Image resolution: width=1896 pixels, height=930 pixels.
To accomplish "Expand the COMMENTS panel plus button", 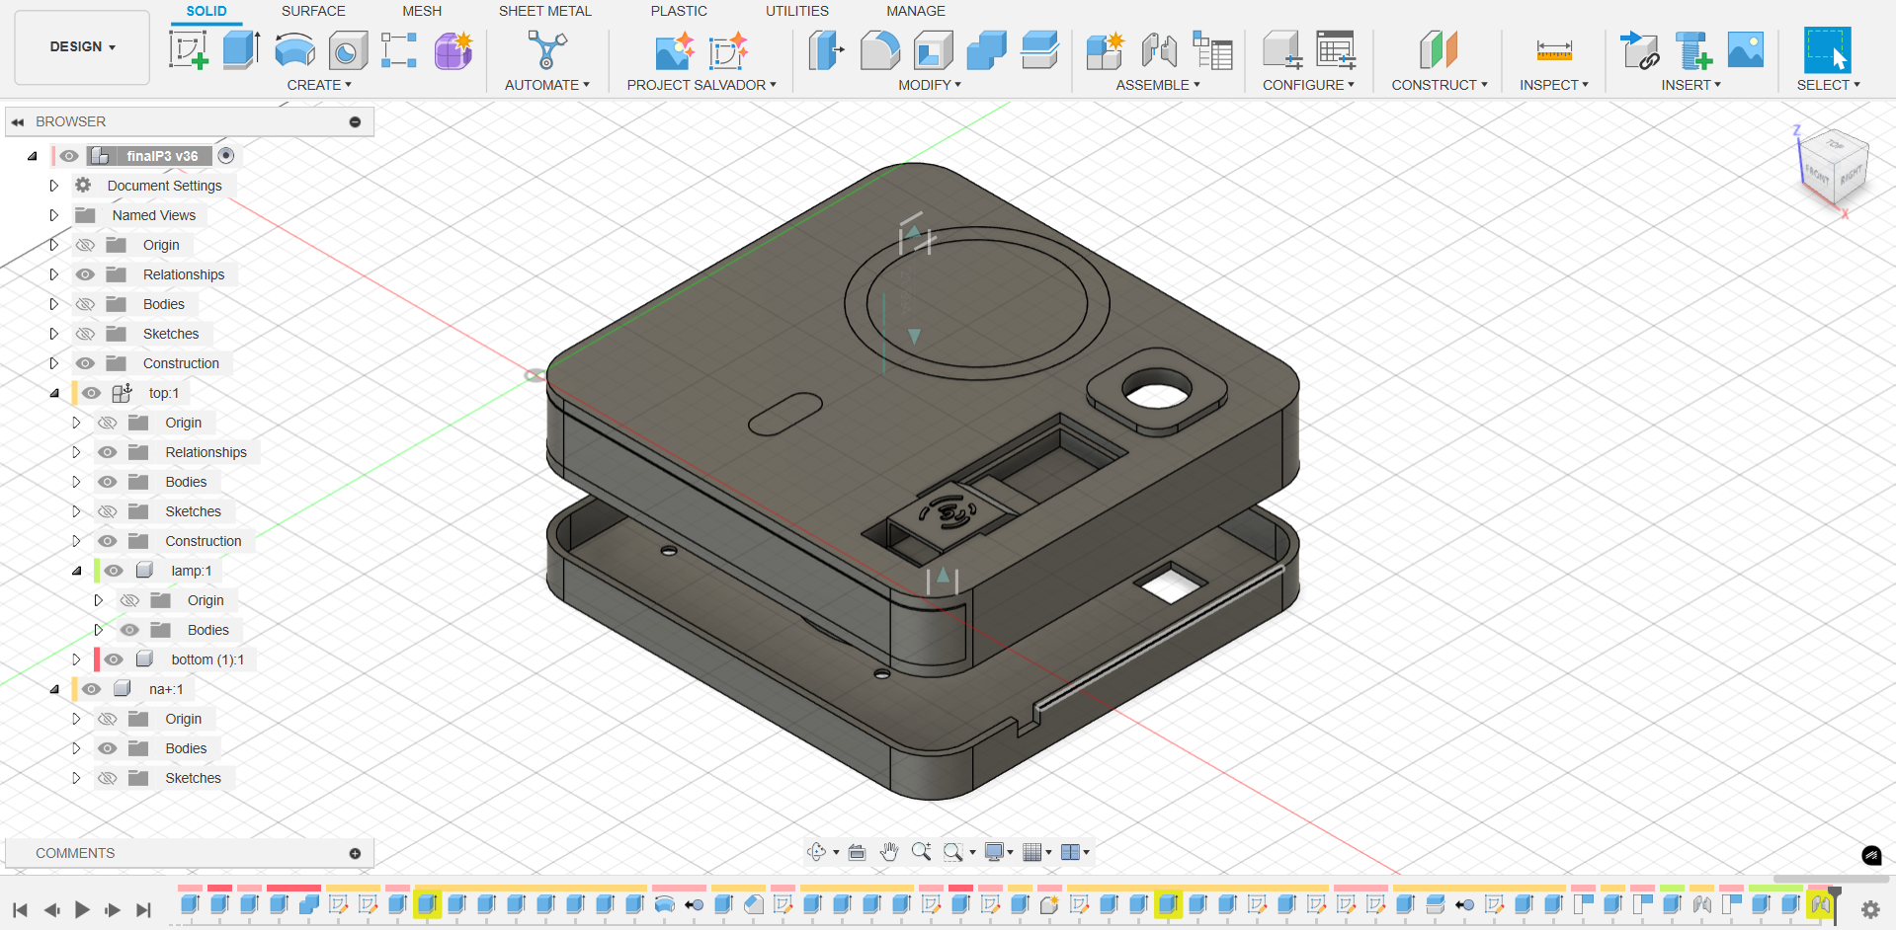I will click(x=355, y=853).
